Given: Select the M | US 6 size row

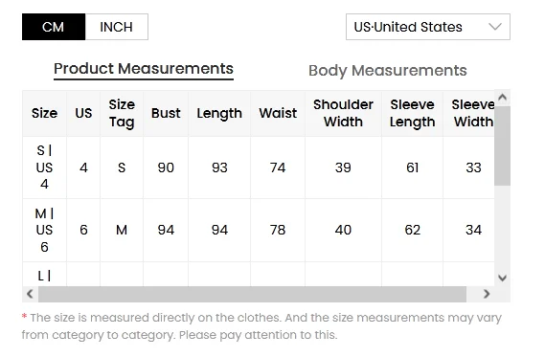Looking at the screenshot, I should (259, 230).
